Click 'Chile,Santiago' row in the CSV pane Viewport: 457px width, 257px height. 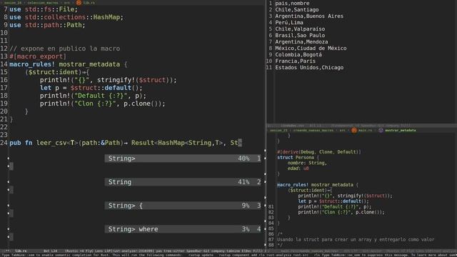(x=297, y=9)
